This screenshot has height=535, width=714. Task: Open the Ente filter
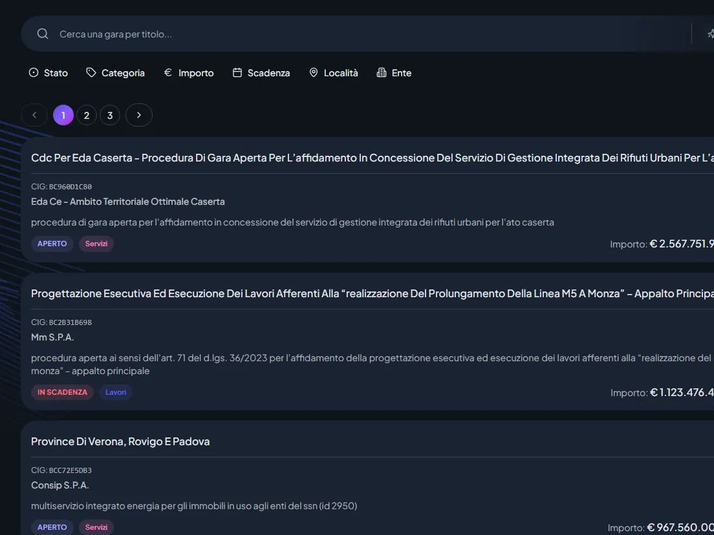pyautogui.click(x=395, y=73)
